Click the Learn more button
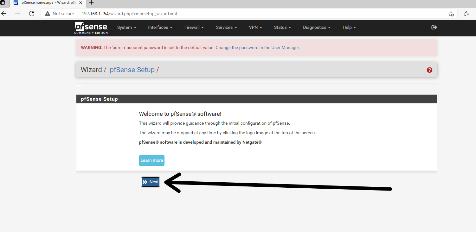Viewport: 476px width, 232px height. [x=152, y=160]
